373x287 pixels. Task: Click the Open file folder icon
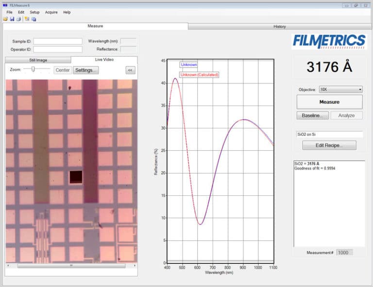click(5, 19)
